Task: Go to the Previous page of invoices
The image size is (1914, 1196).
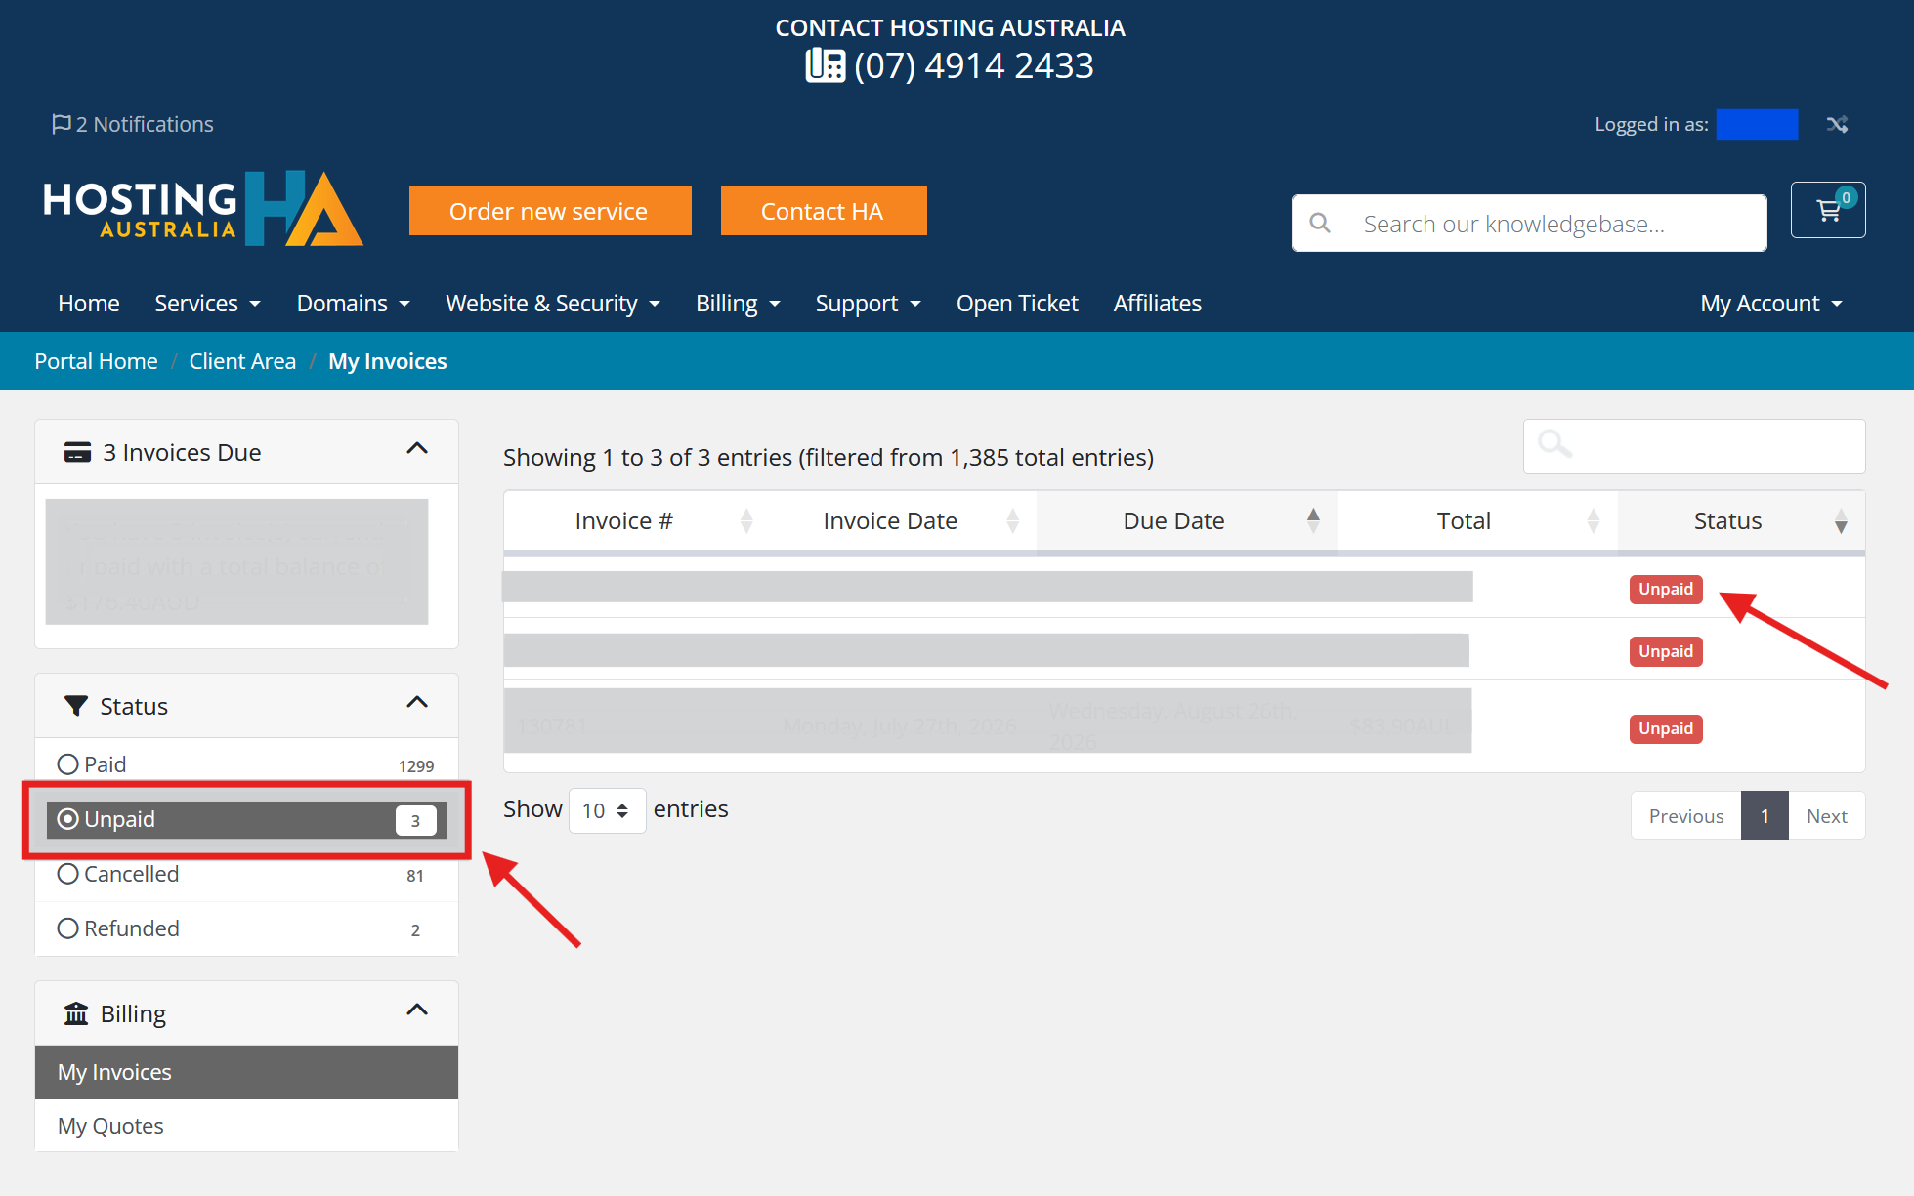Action: [x=1686, y=816]
